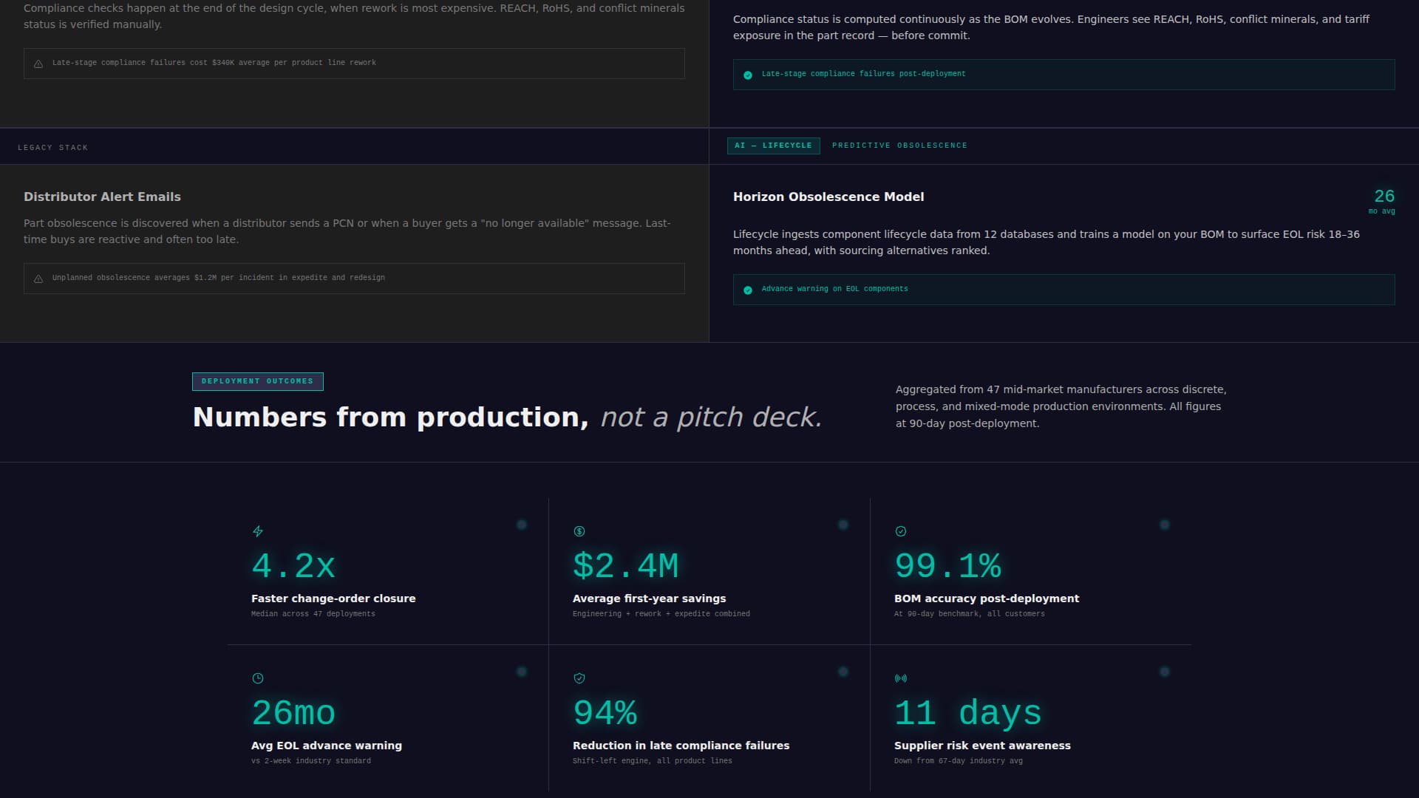The height and width of the screenshot is (798, 1419).
Task: Click 'Late-stage compliance failures cost $340K' callout box
Action: click(x=354, y=64)
